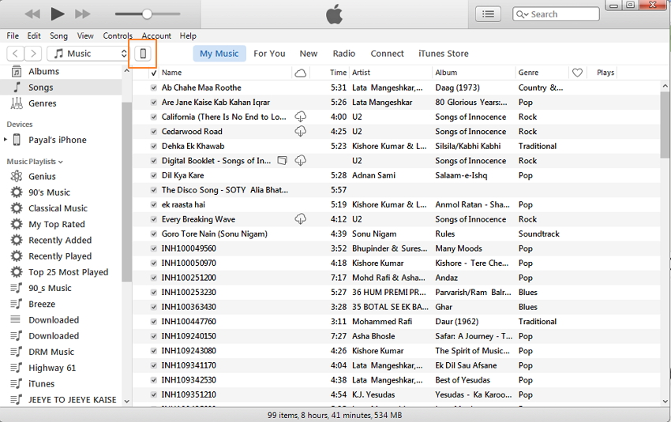Screen dimensions: 671x422
Task: Switch to the New tab
Action: pos(309,54)
